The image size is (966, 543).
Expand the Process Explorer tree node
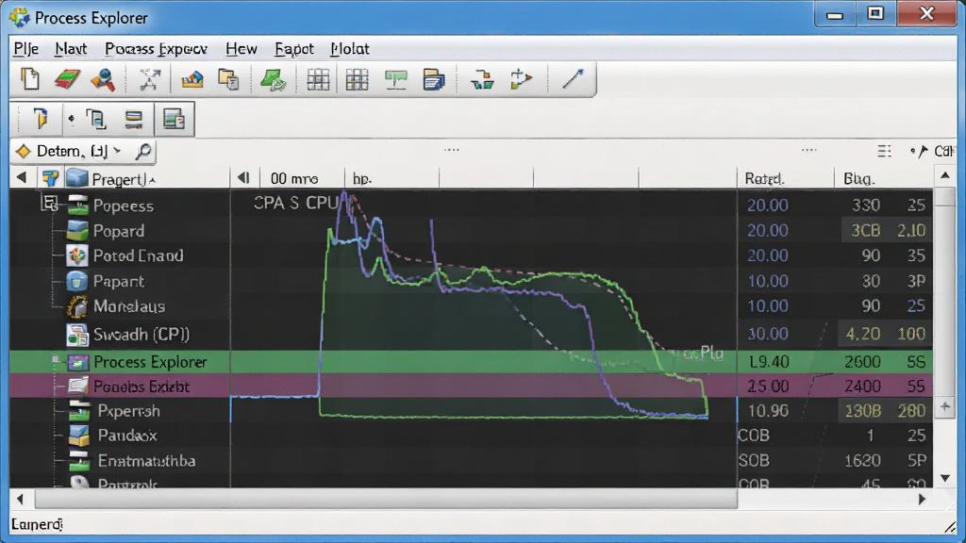pyautogui.click(x=56, y=361)
